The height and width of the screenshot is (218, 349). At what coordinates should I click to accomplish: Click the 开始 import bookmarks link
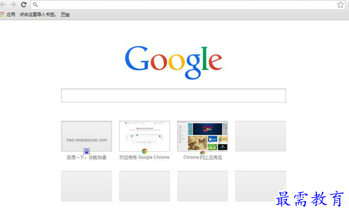(x=65, y=14)
